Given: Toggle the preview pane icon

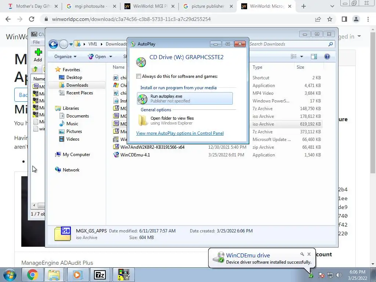Looking at the screenshot, I should pos(314,56).
